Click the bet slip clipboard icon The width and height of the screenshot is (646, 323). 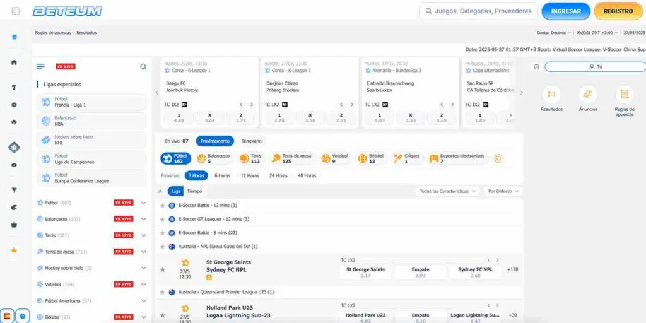tap(536, 67)
